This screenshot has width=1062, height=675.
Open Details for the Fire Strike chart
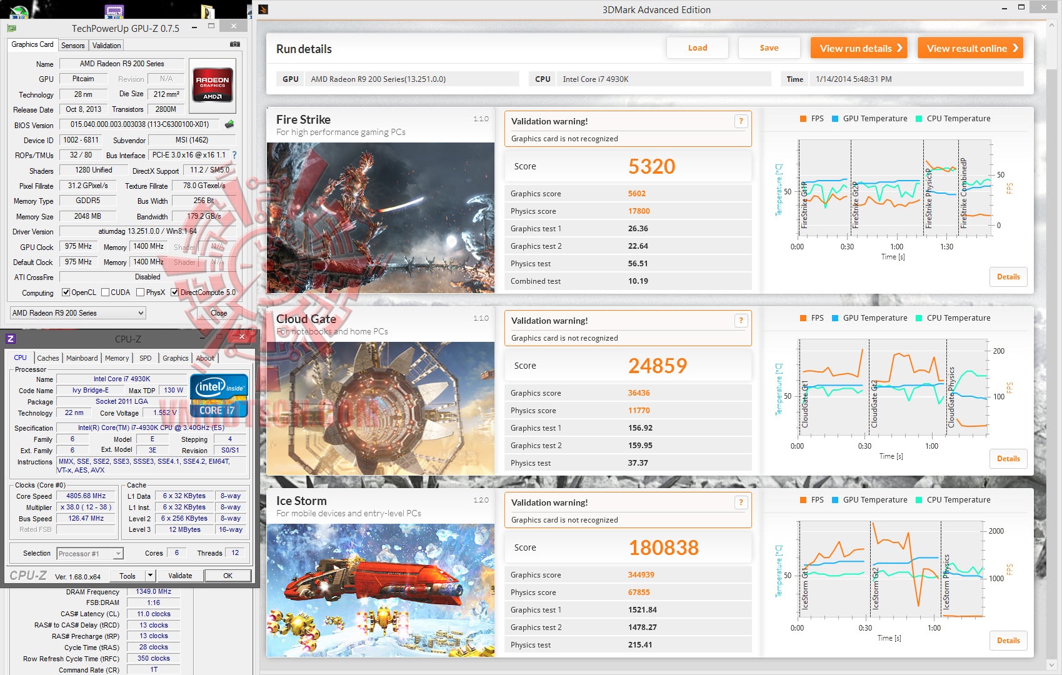pos(1008,277)
